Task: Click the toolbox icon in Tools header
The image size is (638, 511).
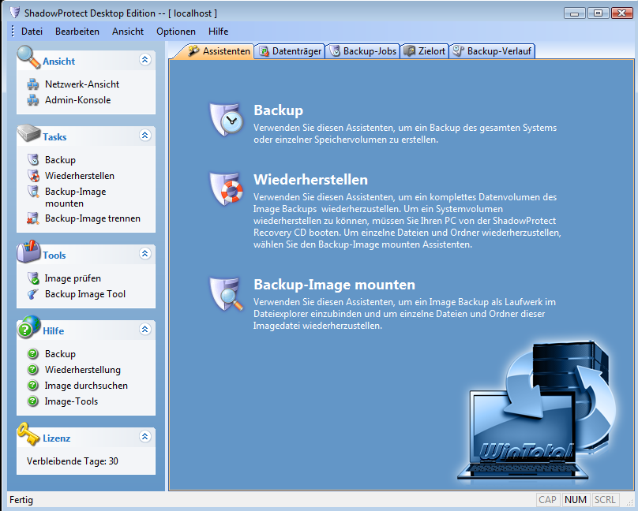Action: [x=29, y=251]
